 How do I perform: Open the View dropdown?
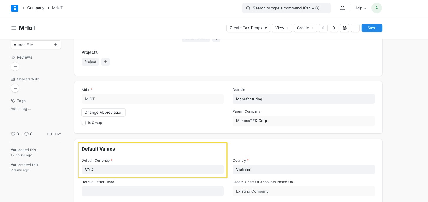[282, 28]
